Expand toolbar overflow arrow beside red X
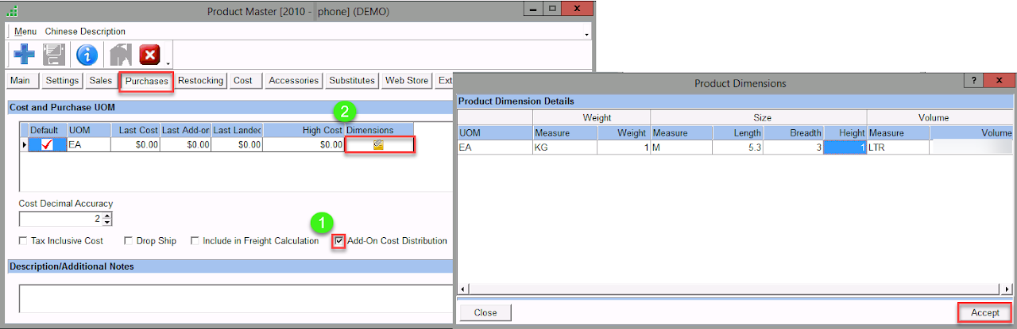 [x=168, y=62]
